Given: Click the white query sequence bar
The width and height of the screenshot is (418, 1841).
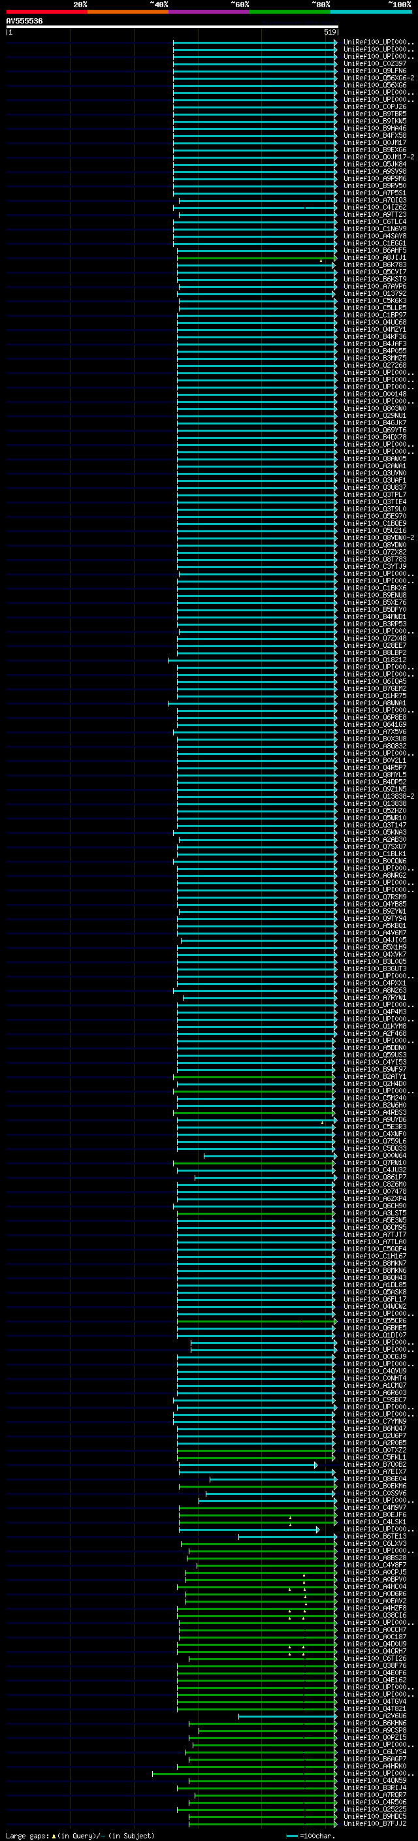Looking at the screenshot, I should coord(172,26).
